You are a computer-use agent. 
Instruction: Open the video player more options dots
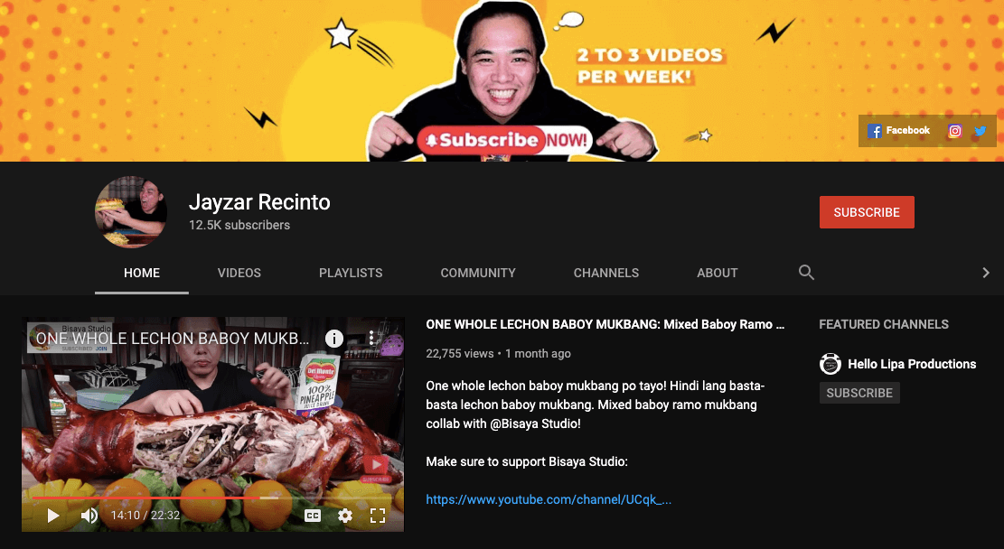click(371, 338)
